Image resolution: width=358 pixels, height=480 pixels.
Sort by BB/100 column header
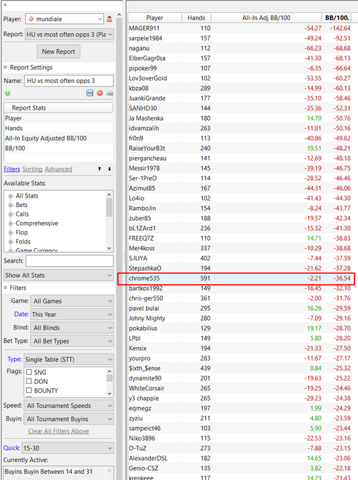click(336, 18)
